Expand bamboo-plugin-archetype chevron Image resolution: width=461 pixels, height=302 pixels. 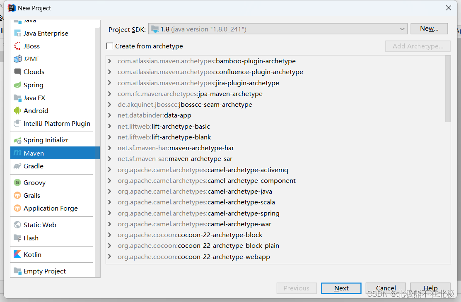click(x=110, y=61)
